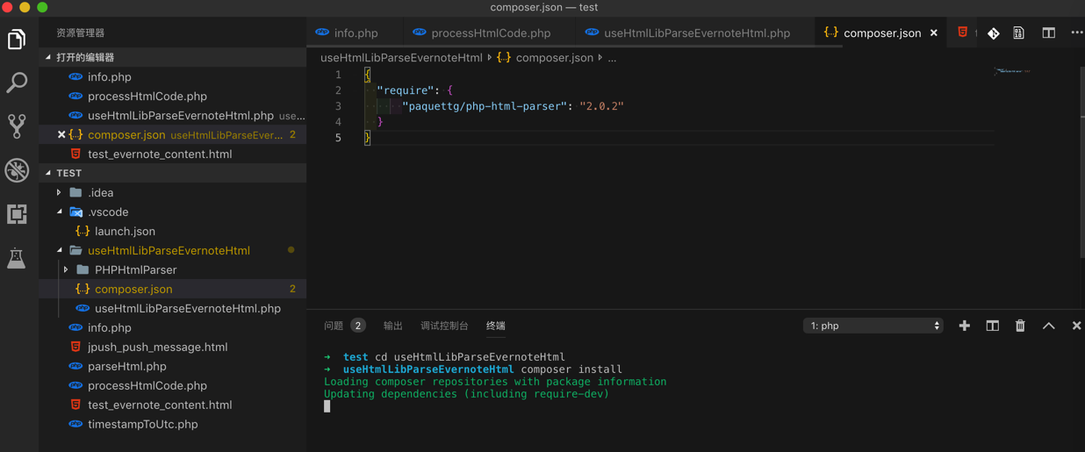Image resolution: width=1085 pixels, height=452 pixels.
Task: Open the Source Control view
Action: [x=17, y=126]
